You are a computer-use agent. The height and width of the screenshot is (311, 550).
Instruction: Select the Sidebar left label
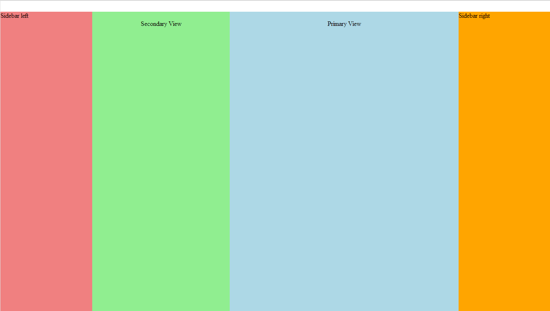pos(15,16)
